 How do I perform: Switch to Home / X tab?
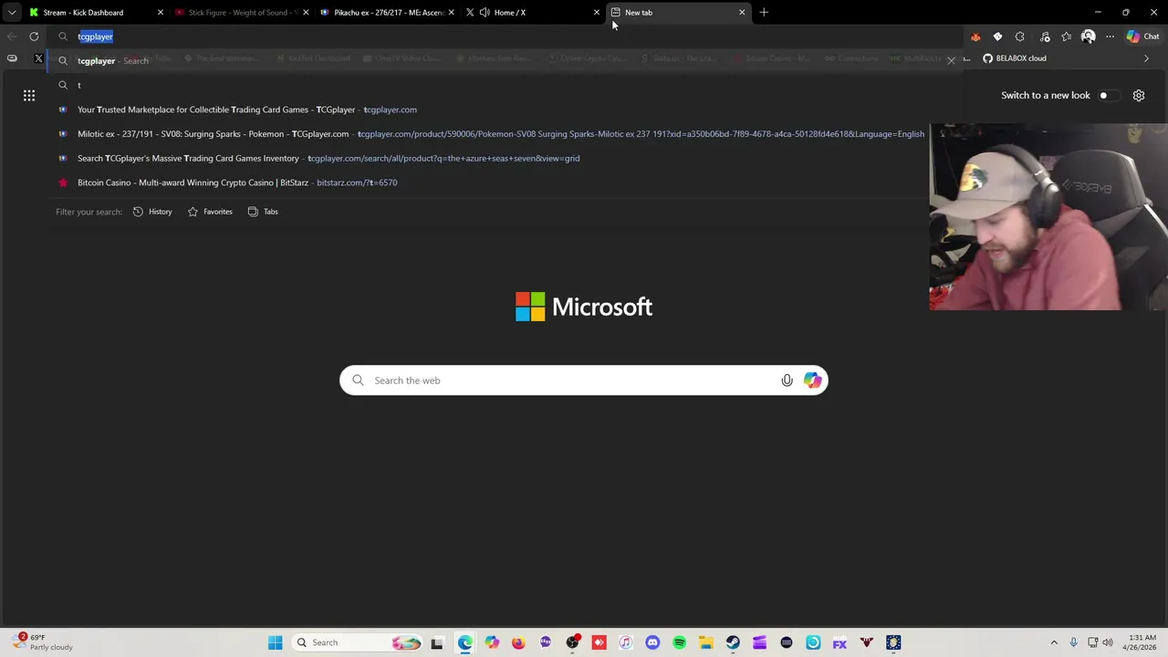tap(532, 13)
